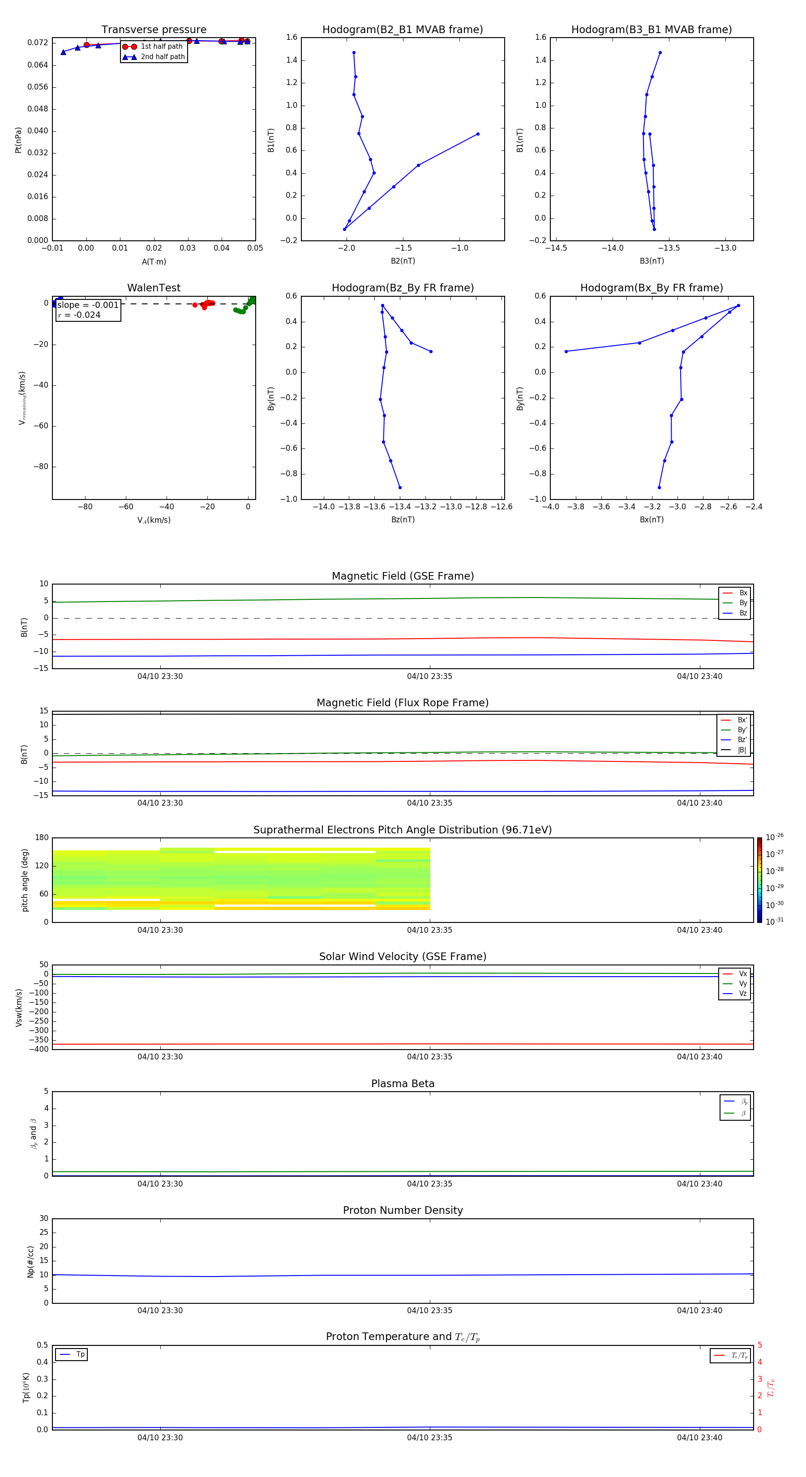
Task: Click '04/10 23:30' tick under plasma beta
Action: point(160,1184)
